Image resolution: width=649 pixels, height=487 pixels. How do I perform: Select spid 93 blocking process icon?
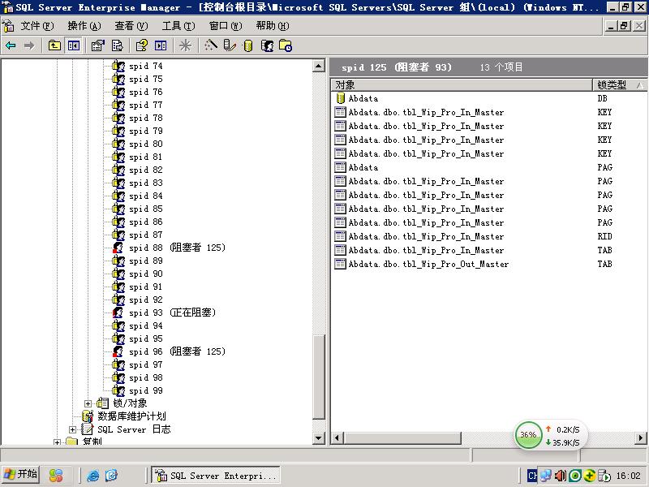[x=118, y=312]
